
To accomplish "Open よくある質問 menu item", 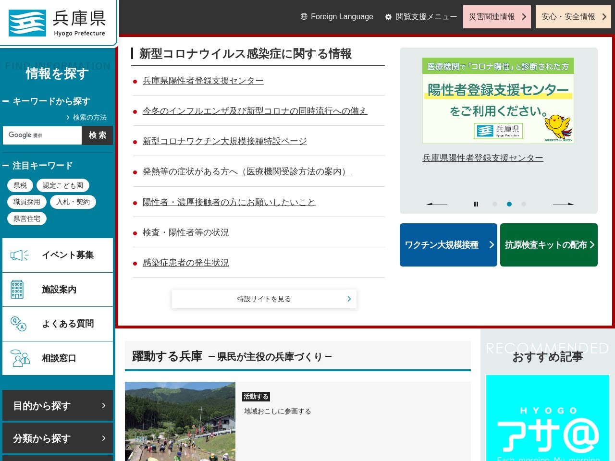I will pos(58,324).
